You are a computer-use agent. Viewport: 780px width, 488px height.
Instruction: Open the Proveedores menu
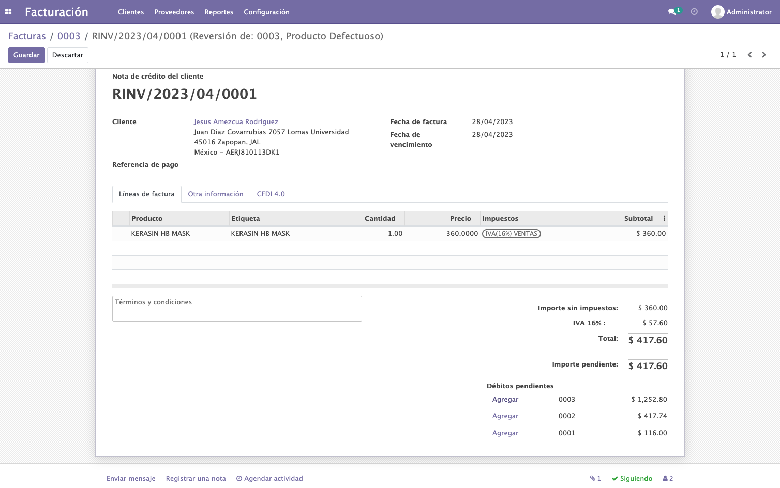[174, 12]
